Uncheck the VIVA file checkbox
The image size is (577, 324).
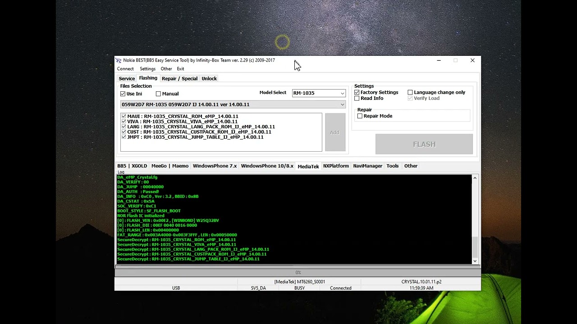124,121
